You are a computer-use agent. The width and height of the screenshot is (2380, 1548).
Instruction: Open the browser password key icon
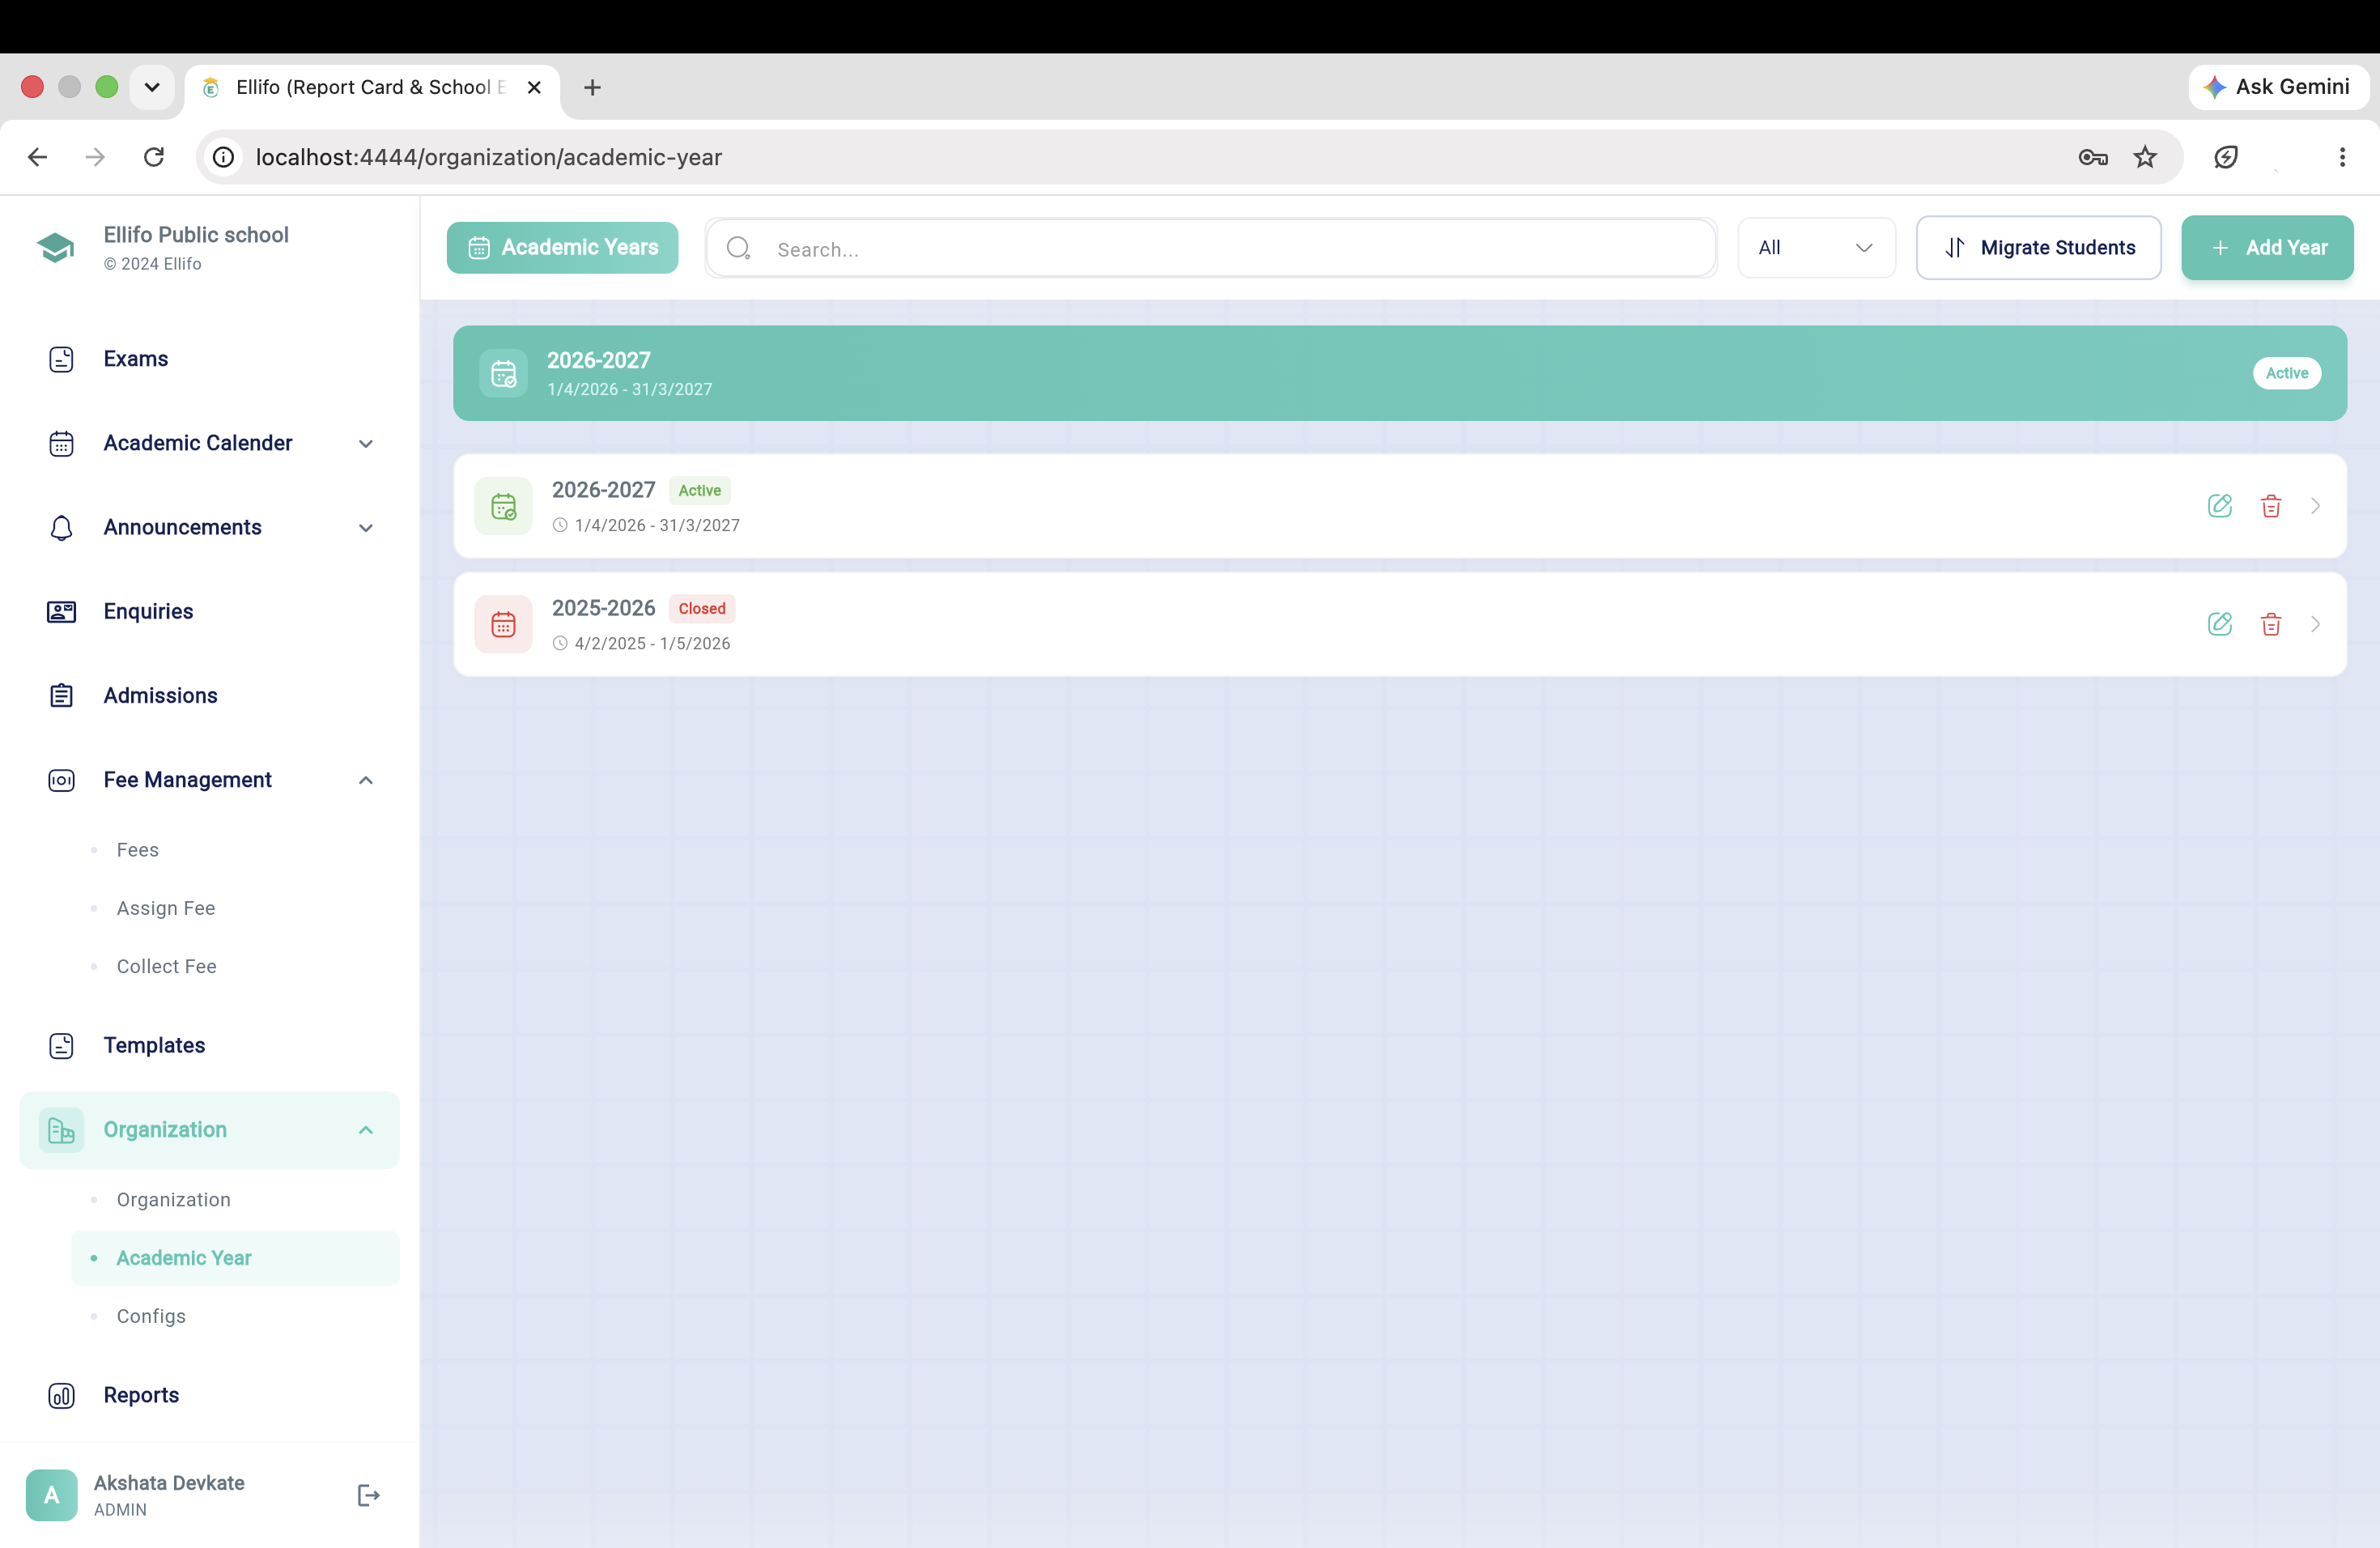pyautogui.click(x=2092, y=157)
